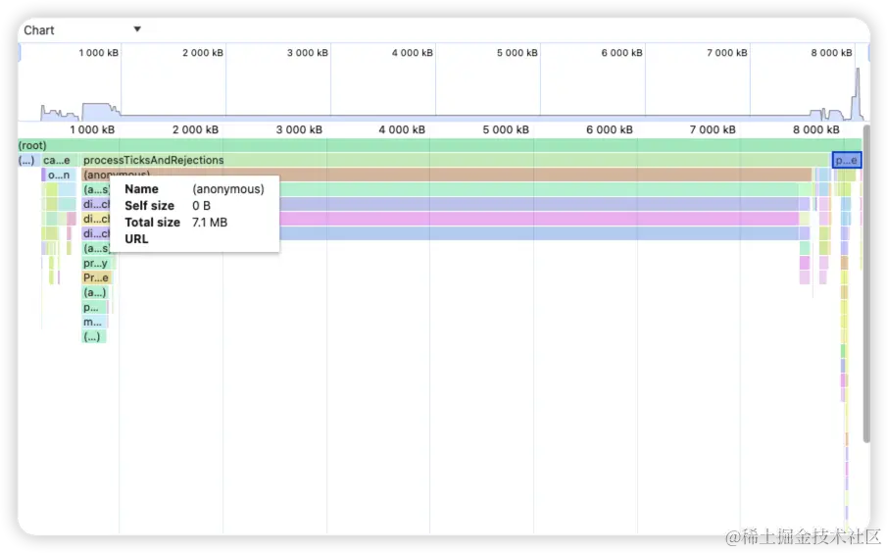The width and height of the screenshot is (888, 553).
Task: Click the tooltip's Self size label
Action: (150, 206)
